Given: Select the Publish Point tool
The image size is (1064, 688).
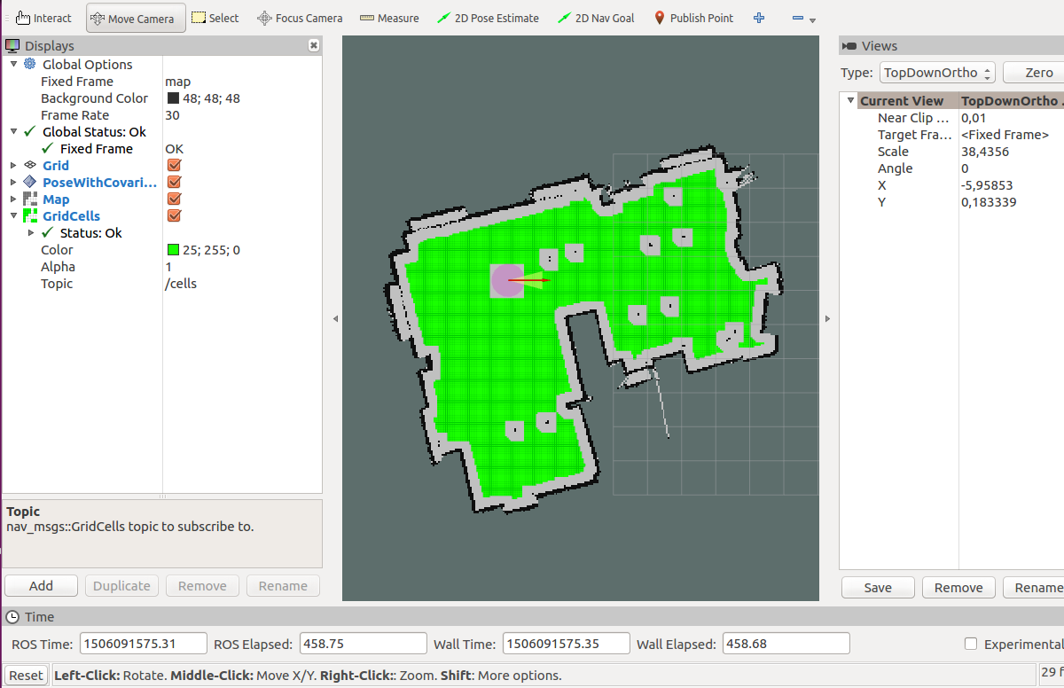Looking at the screenshot, I should 692,17.
